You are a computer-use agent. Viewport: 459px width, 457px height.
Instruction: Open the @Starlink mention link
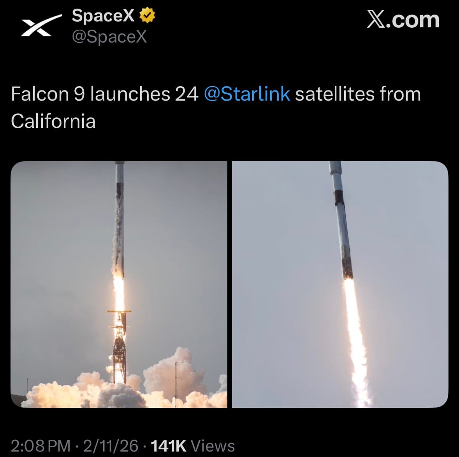click(247, 94)
